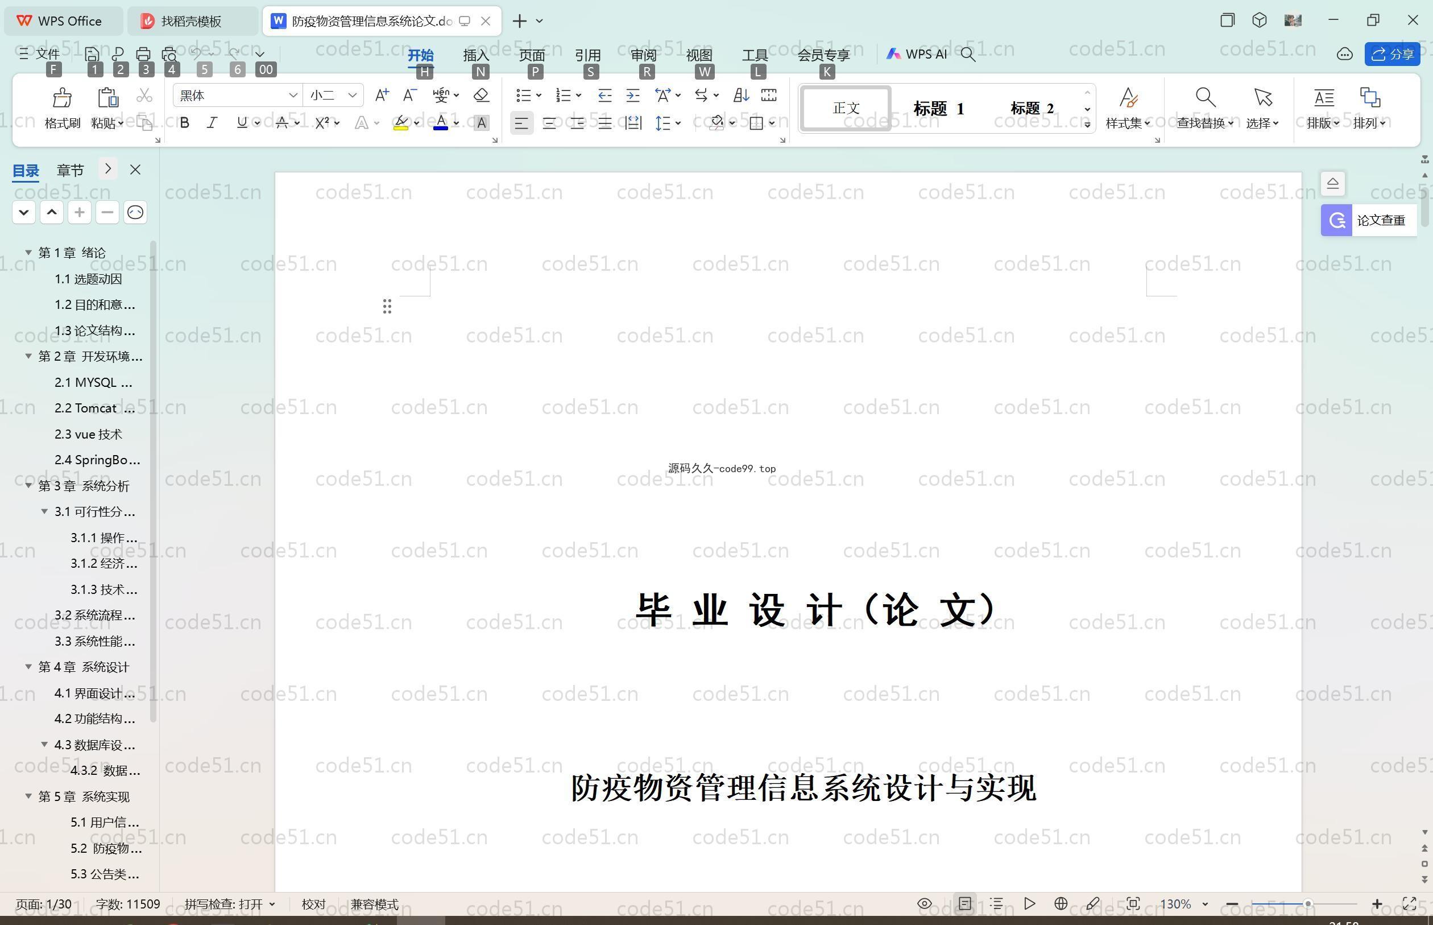Viewport: 1433px width, 925px height.
Task: Click the print icon in quick toolbar
Action: tap(143, 54)
